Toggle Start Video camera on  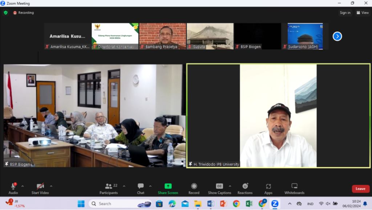point(40,188)
